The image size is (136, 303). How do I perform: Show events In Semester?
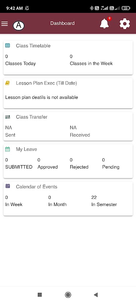(104, 201)
